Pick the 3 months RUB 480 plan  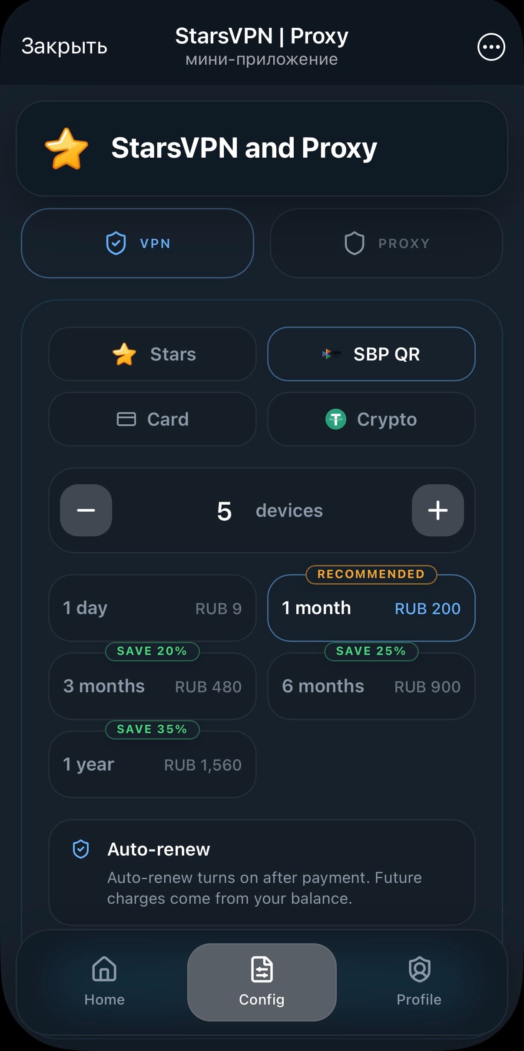[x=153, y=686]
